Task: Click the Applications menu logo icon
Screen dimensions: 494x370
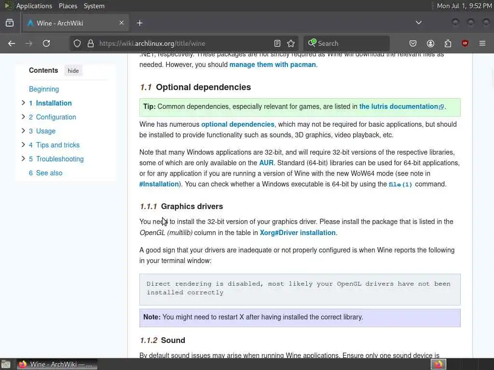Action: tap(9, 6)
